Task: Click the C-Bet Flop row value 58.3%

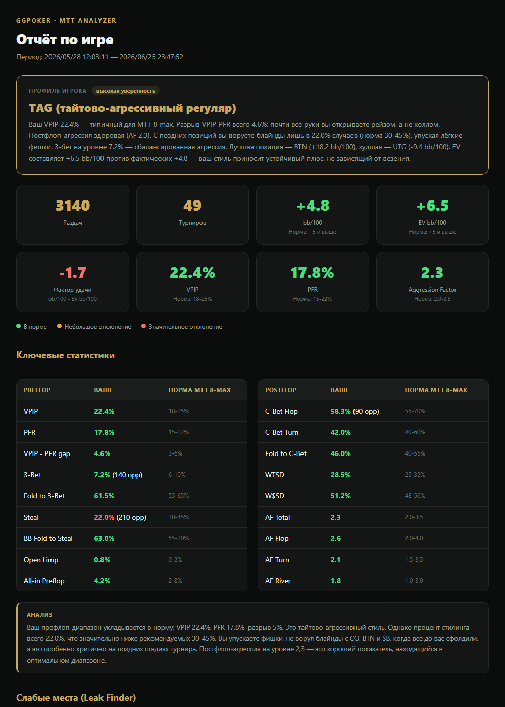Action: click(341, 411)
